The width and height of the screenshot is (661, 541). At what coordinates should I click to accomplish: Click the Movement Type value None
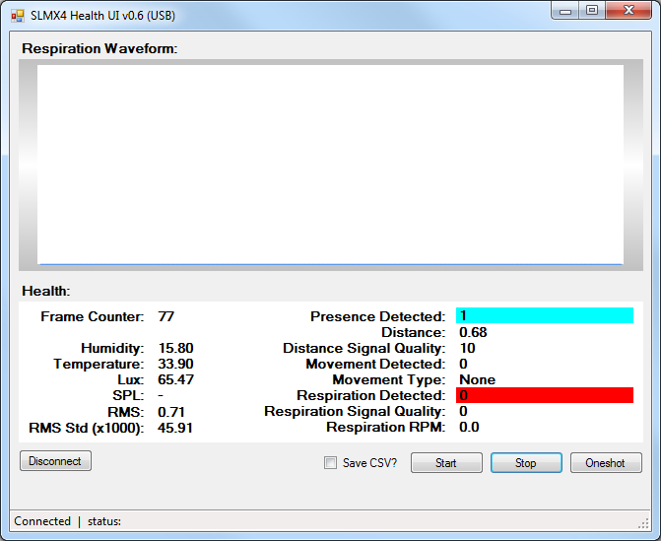pyautogui.click(x=477, y=380)
